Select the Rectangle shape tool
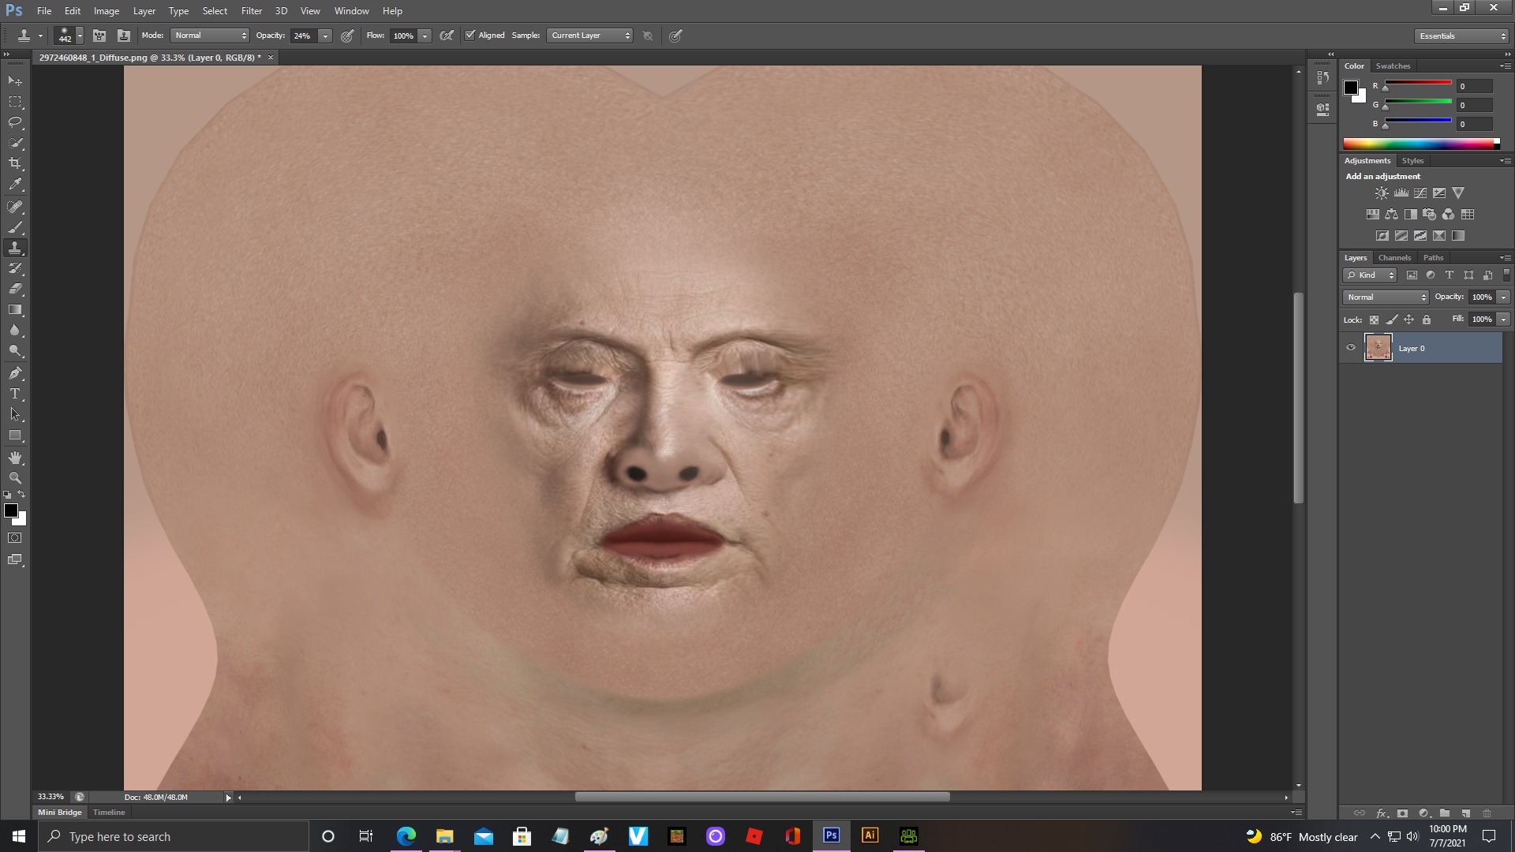Image resolution: width=1515 pixels, height=852 pixels. (15, 435)
